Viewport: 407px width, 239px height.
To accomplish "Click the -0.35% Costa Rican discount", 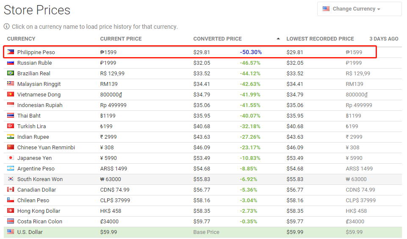I will point(249,222).
